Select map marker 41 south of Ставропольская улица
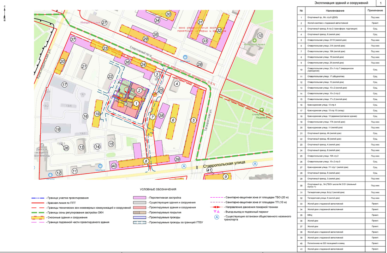Viewport: 387px width, 253px height. 209,170
